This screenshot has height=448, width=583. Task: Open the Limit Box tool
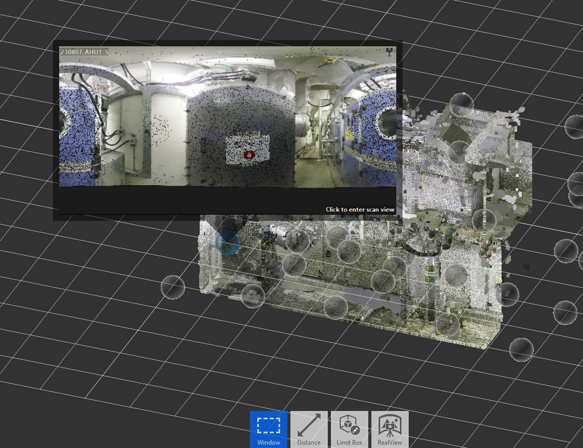click(x=349, y=429)
